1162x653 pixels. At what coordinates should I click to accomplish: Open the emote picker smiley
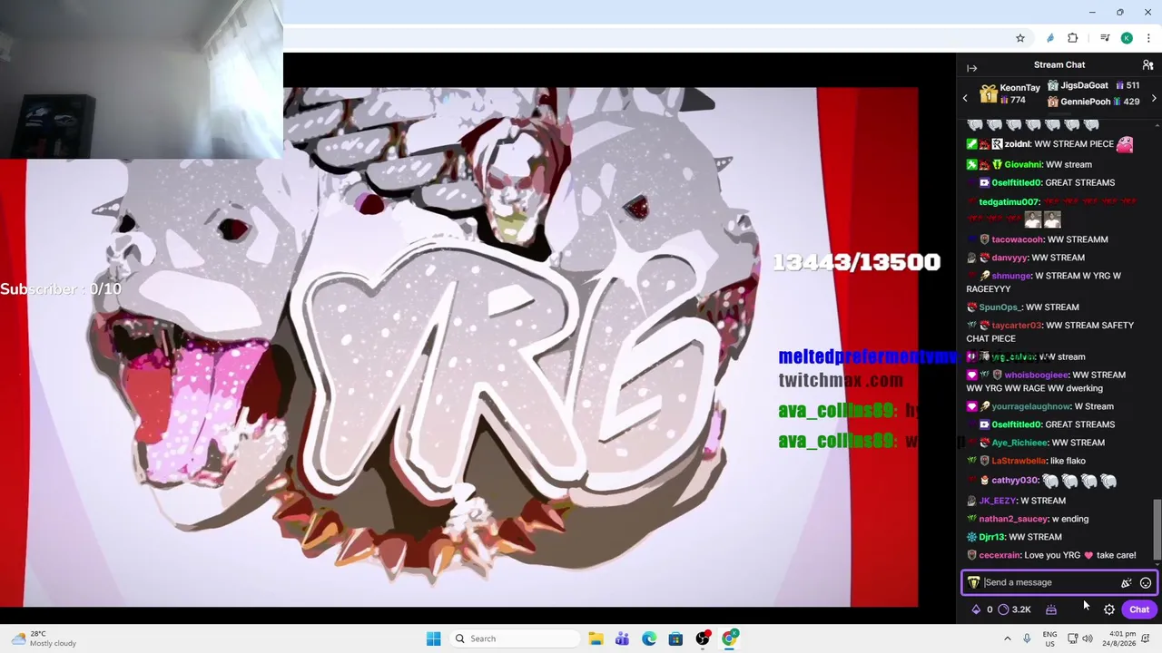coord(1145,583)
